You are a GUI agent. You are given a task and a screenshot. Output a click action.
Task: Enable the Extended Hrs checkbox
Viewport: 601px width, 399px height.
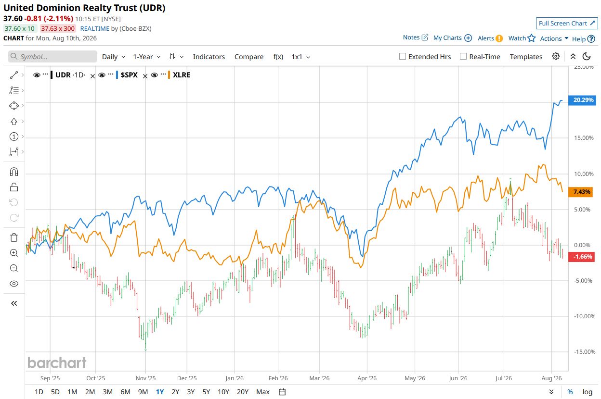coord(403,56)
